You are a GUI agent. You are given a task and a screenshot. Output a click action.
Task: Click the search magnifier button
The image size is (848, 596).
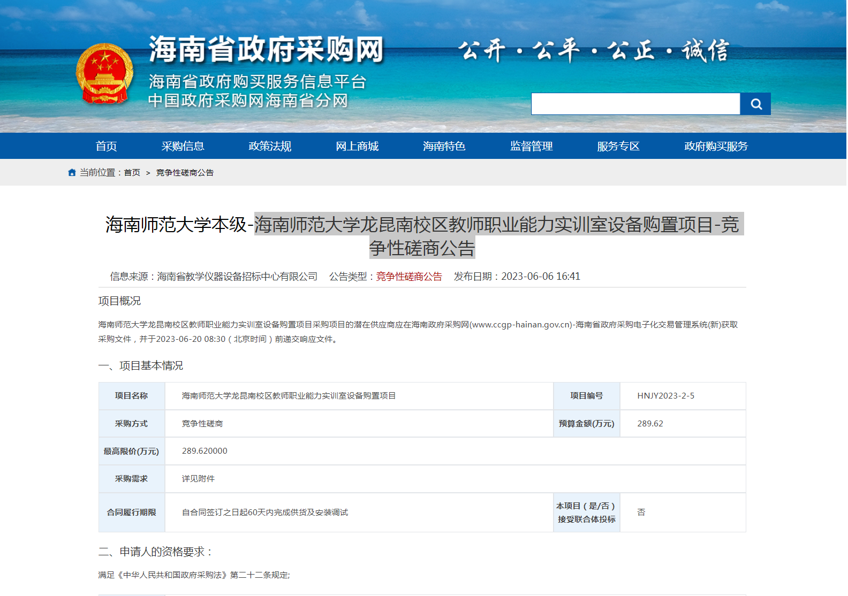(755, 104)
